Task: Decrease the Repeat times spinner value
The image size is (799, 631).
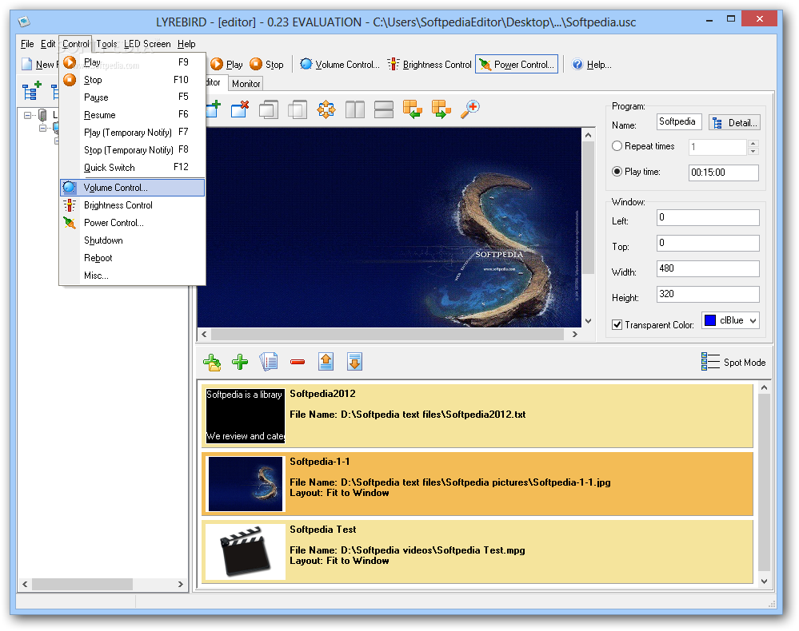Action: point(753,151)
